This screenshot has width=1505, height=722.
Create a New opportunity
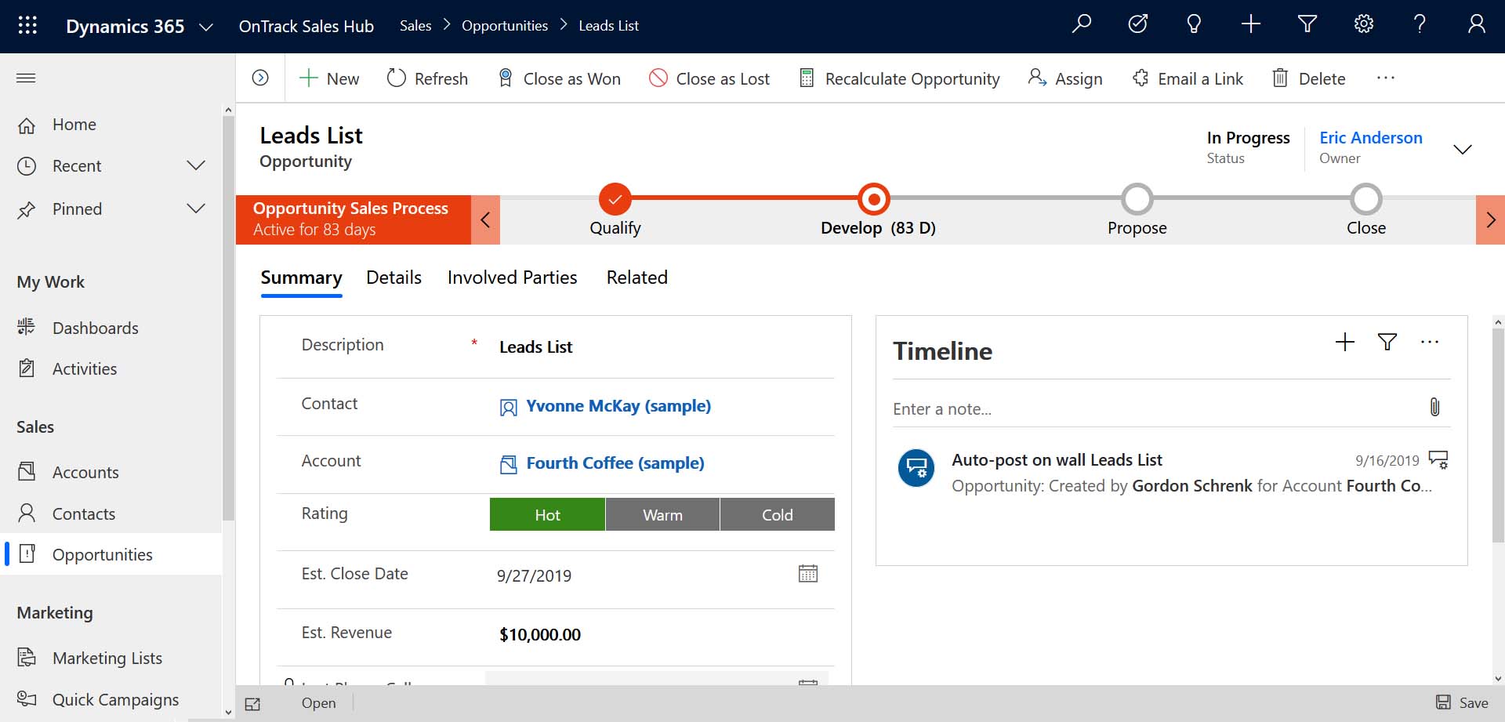(x=329, y=78)
